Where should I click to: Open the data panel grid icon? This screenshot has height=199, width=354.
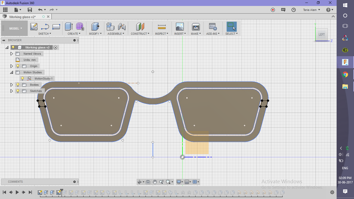(x=5, y=10)
